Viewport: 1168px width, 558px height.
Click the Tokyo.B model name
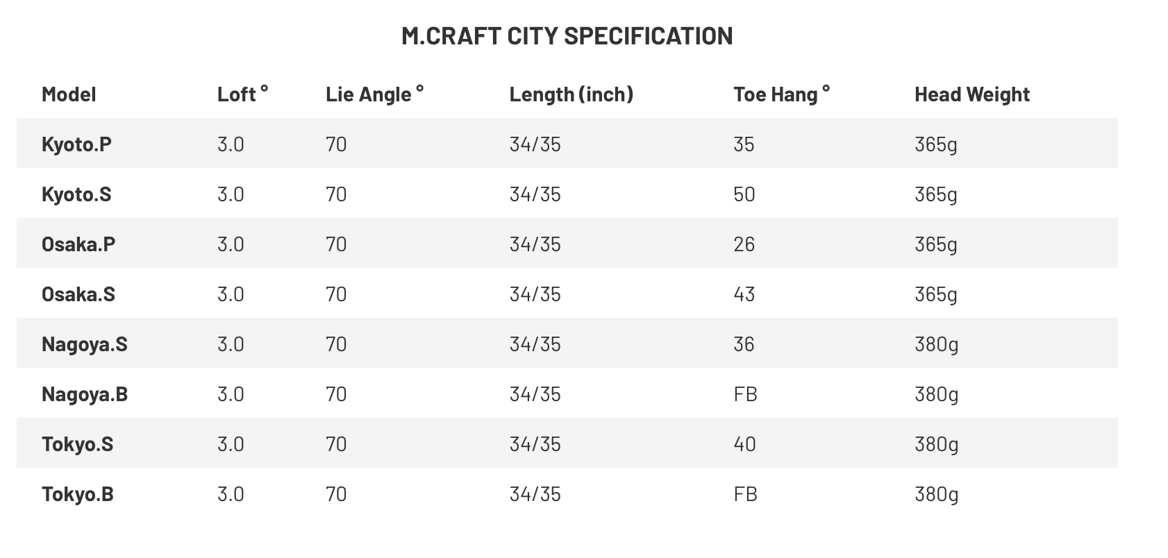[x=77, y=494]
